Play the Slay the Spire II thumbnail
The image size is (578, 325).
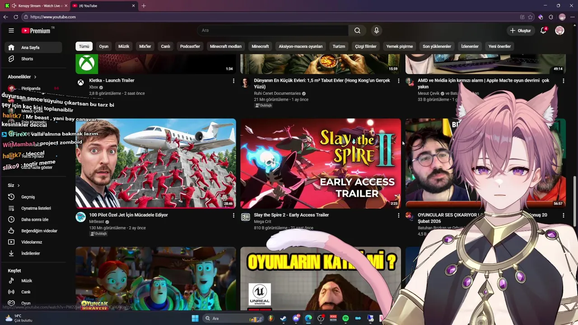click(x=321, y=163)
